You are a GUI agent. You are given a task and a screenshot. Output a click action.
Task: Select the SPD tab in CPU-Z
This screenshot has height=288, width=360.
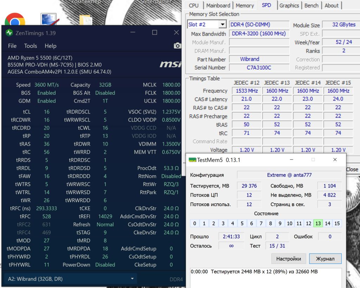tap(266, 5)
